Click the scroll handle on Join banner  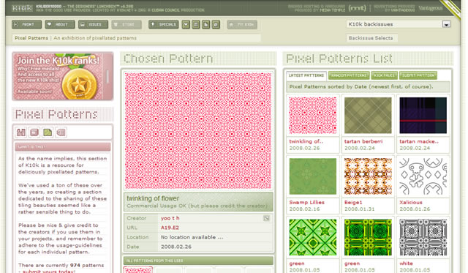click(x=107, y=77)
